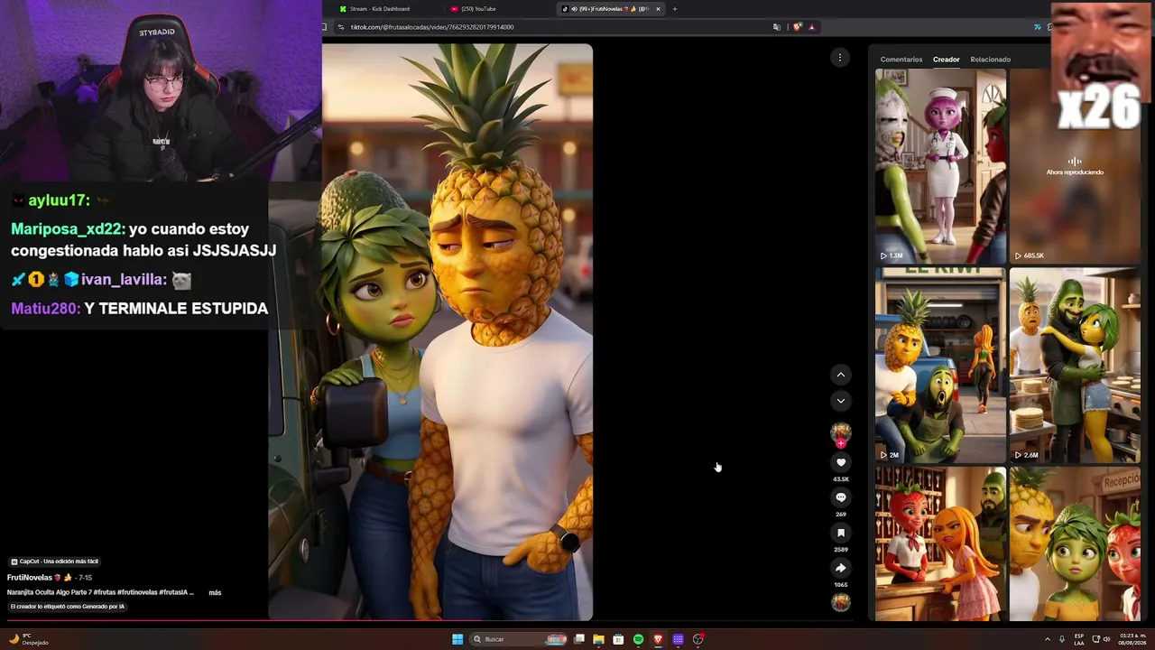Go to the previous video with the up arrow
Image resolution: width=1155 pixels, height=650 pixels.
[840, 375]
